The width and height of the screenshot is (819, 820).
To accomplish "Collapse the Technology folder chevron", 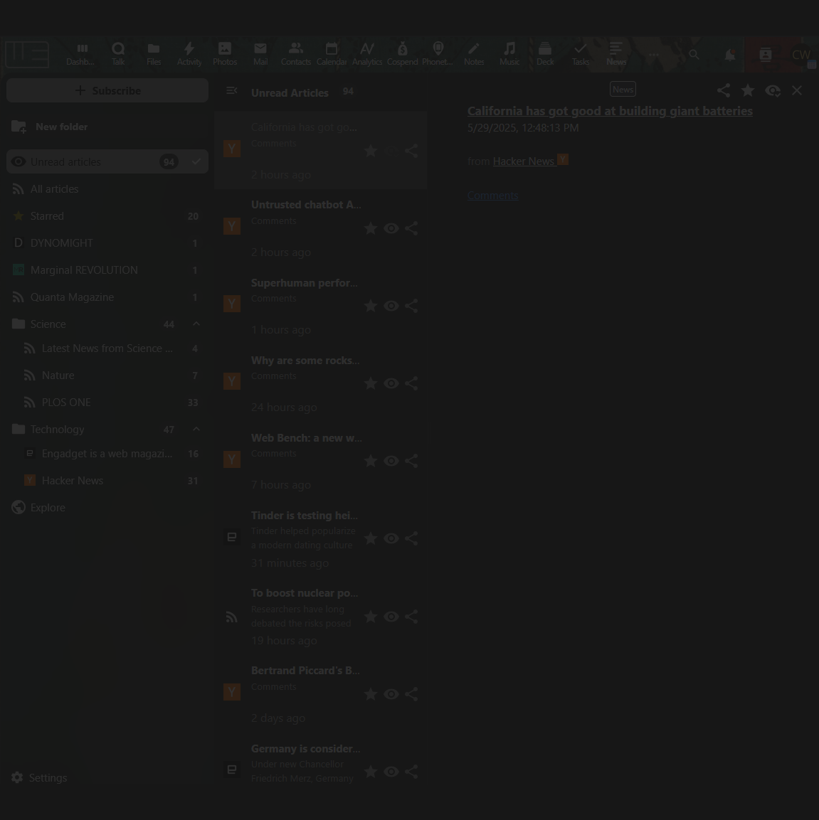I will click(x=196, y=430).
